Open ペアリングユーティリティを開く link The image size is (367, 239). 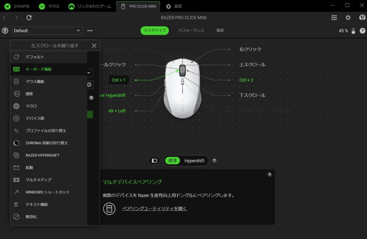154,209
